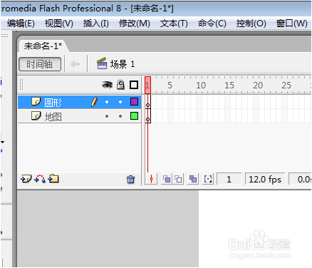
Task: Open the 控制(O) menu
Action: pos(251,24)
